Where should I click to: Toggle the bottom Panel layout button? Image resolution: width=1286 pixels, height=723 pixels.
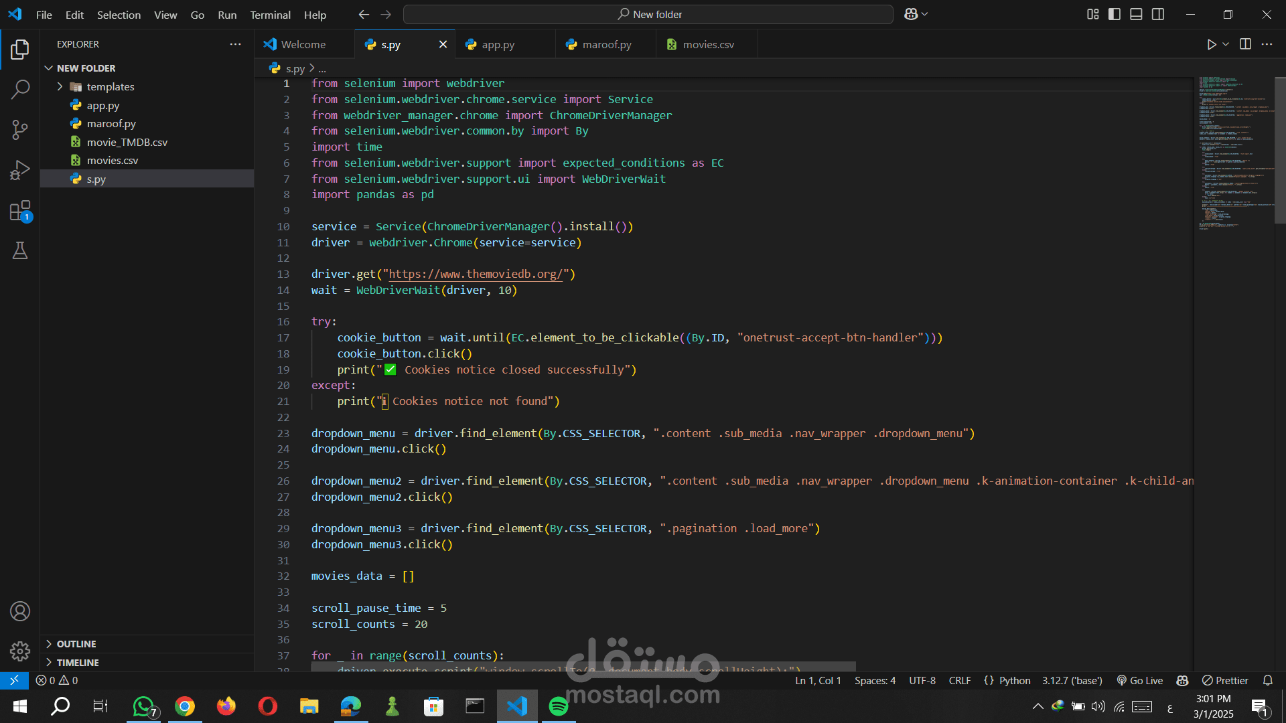point(1136,14)
